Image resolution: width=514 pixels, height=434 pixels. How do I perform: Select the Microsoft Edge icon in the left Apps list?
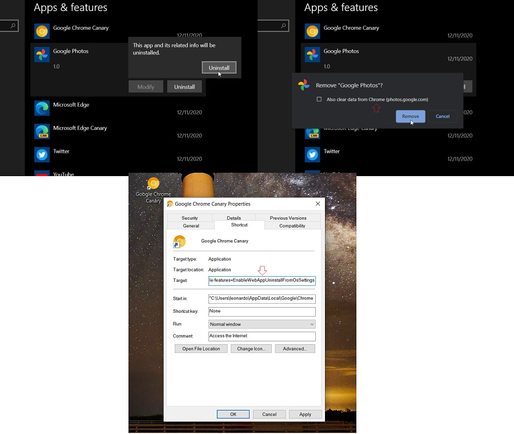(x=42, y=108)
